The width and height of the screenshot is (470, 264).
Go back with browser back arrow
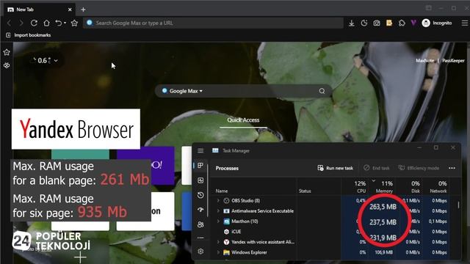click(9, 23)
